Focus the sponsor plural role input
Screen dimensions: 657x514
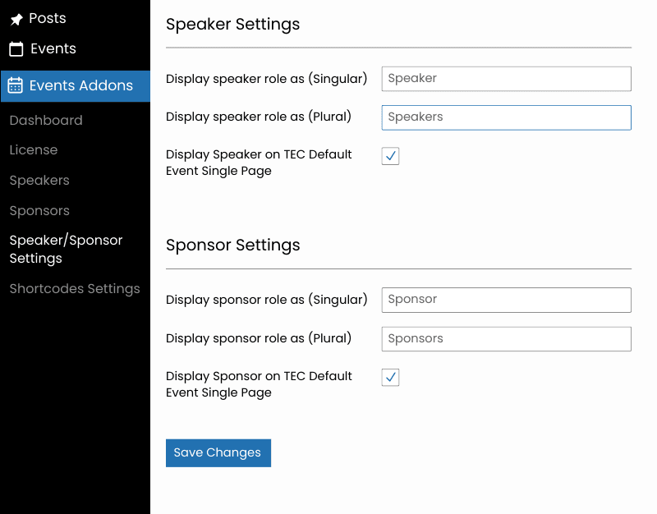[506, 339]
